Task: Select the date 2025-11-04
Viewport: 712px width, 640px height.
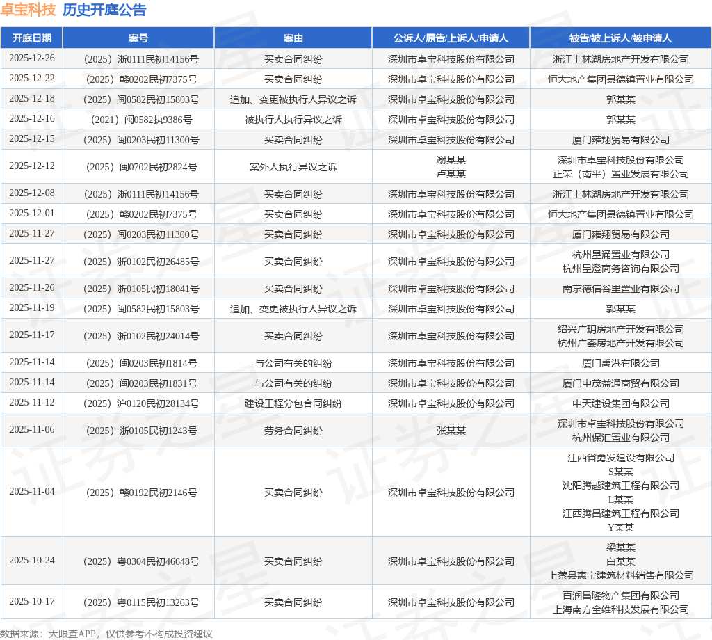Action: coord(32,491)
